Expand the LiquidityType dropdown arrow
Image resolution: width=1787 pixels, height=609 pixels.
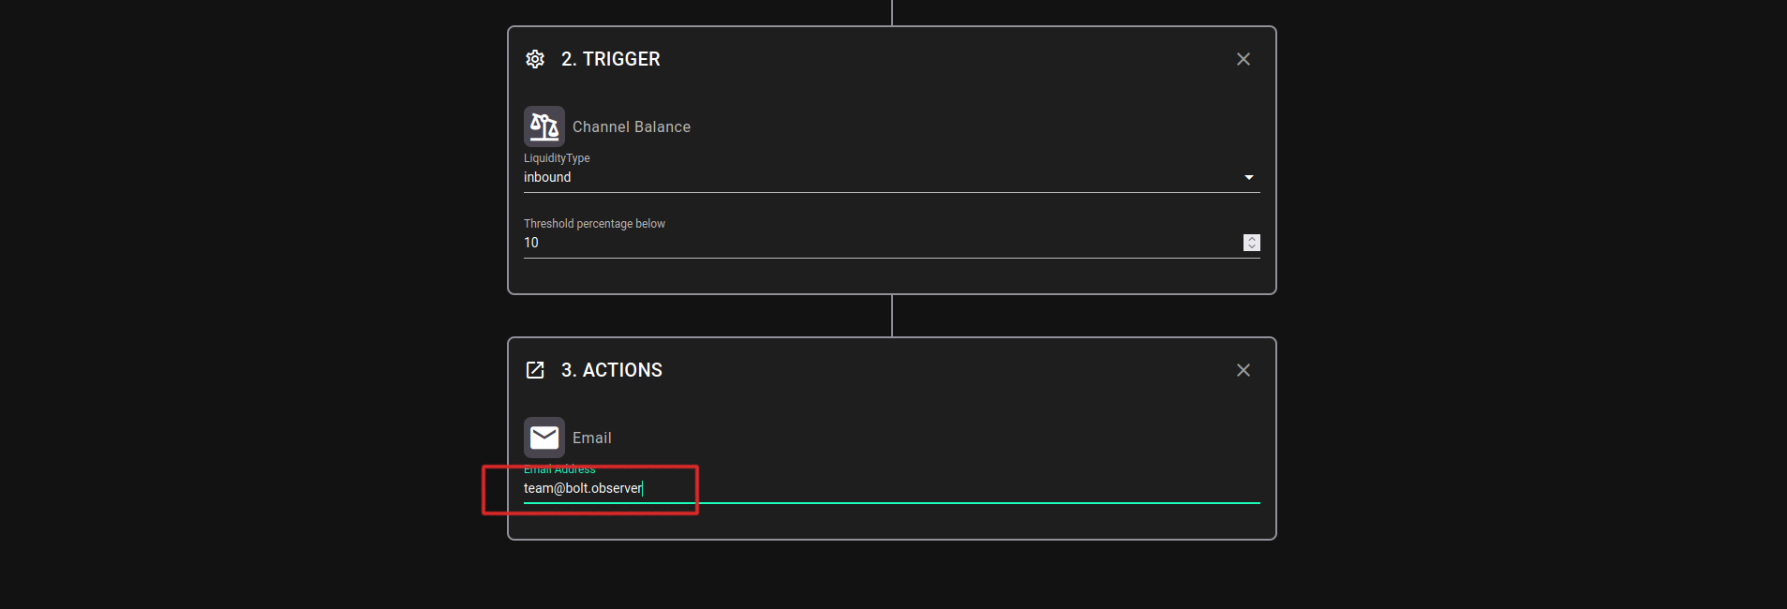[1249, 177]
